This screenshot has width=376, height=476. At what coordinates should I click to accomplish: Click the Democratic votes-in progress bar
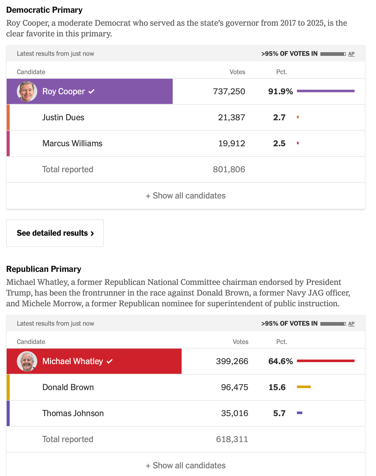click(x=333, y=54)
